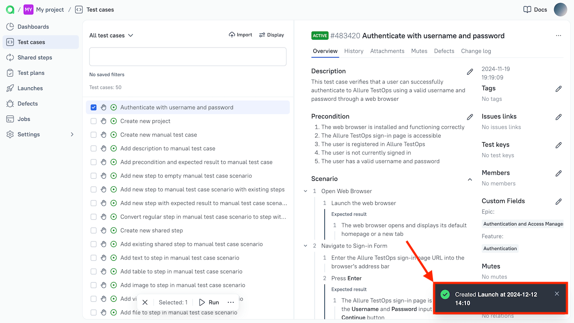This screenshot has width=574, height=323.
Task: Expand the Settings submenu chevron
Action: click(x=72, y=134)
